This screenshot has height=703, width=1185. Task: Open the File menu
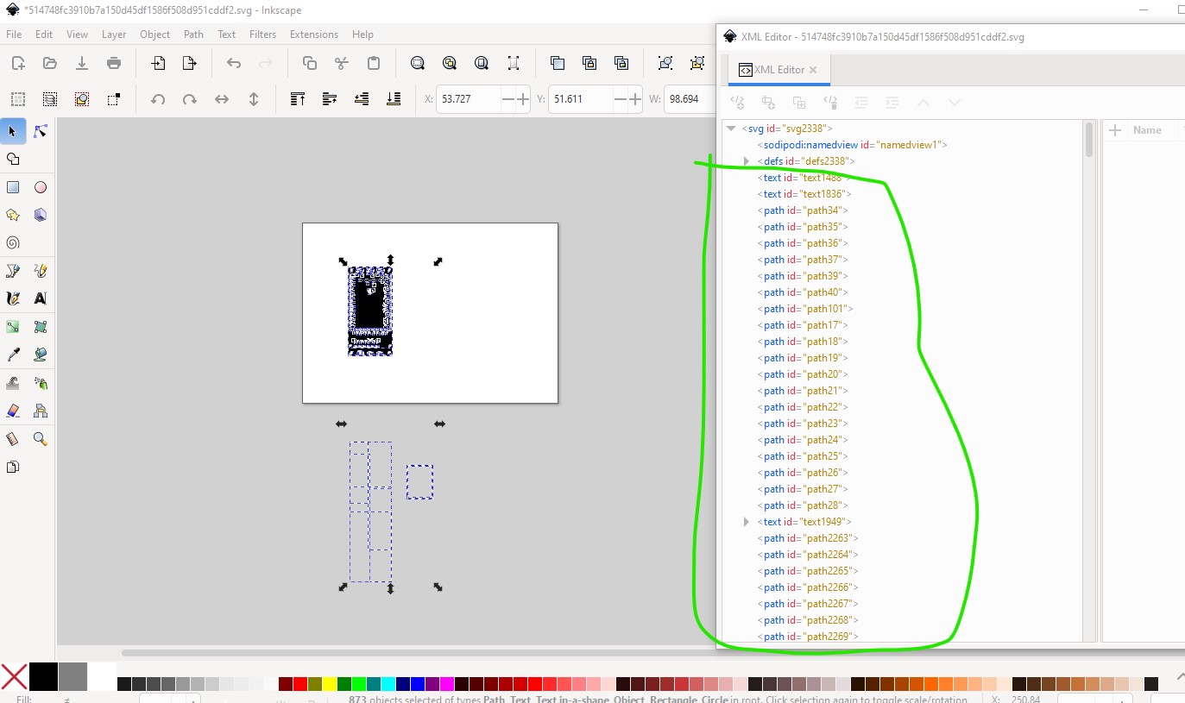[14, 35]
